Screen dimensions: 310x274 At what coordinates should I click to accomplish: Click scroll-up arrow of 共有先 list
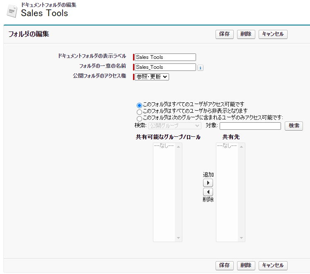tap(241, 147)
